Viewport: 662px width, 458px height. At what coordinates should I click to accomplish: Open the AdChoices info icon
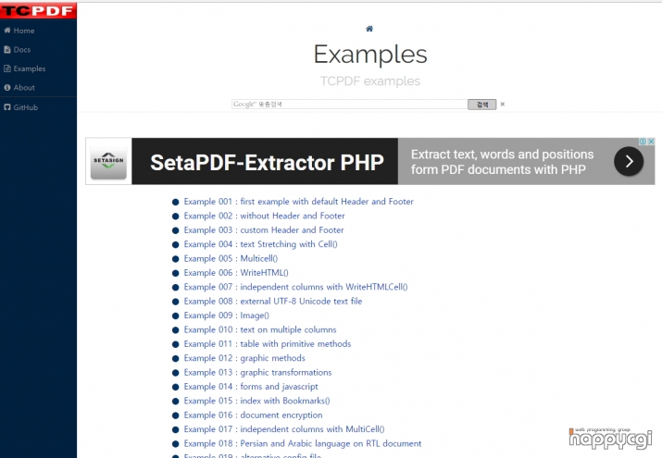pos(643,142)
